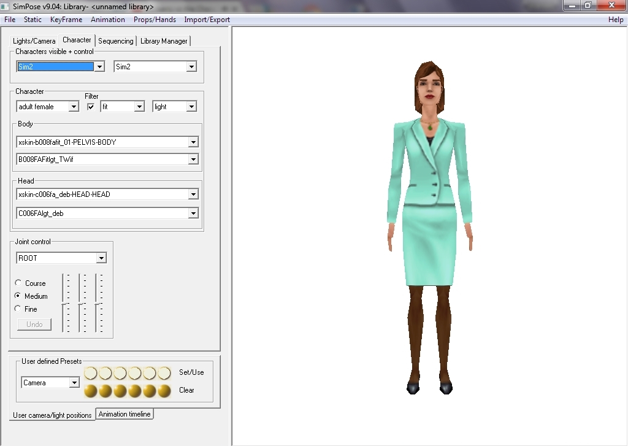This screenshot has height=446, width=628.
Task: Click the fourth gold Clear preset ball
Action: tap(135, 391)
